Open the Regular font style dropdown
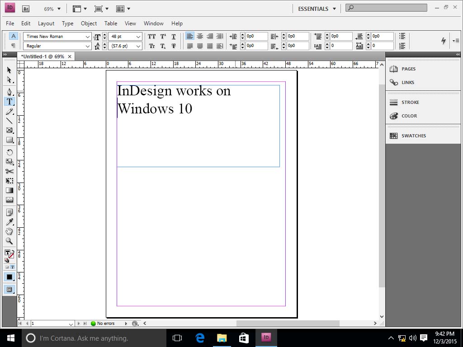The height and width of the screenshot is (347, 463). click(88, 46)
